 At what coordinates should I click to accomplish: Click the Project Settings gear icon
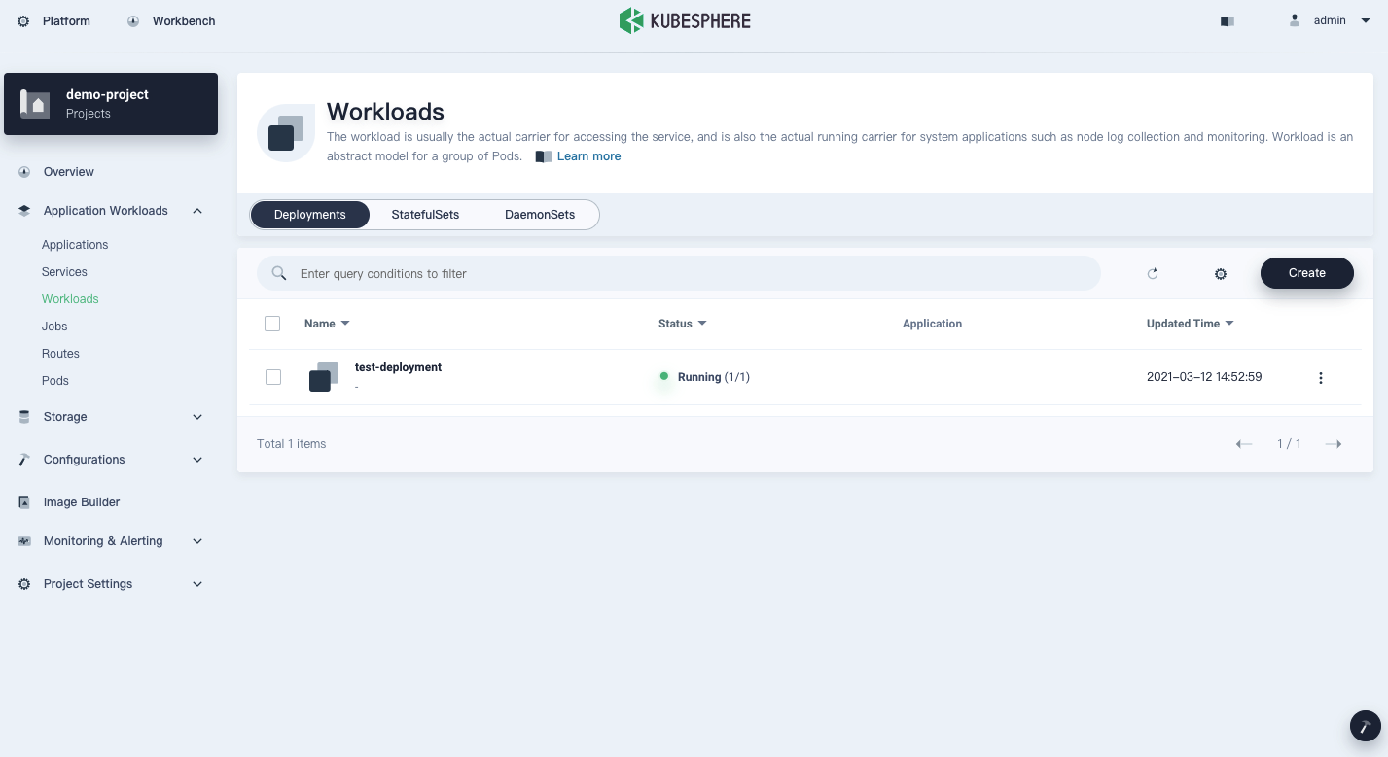coord(24,584)
